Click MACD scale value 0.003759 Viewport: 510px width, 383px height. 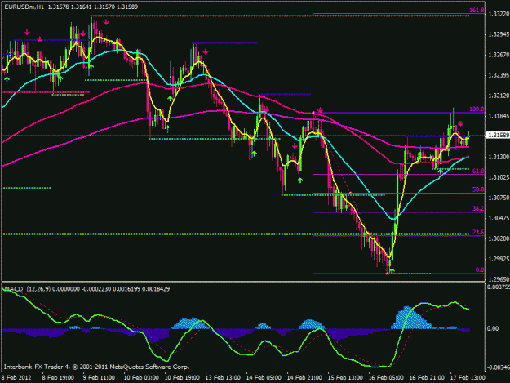click(x=499, y=287)
